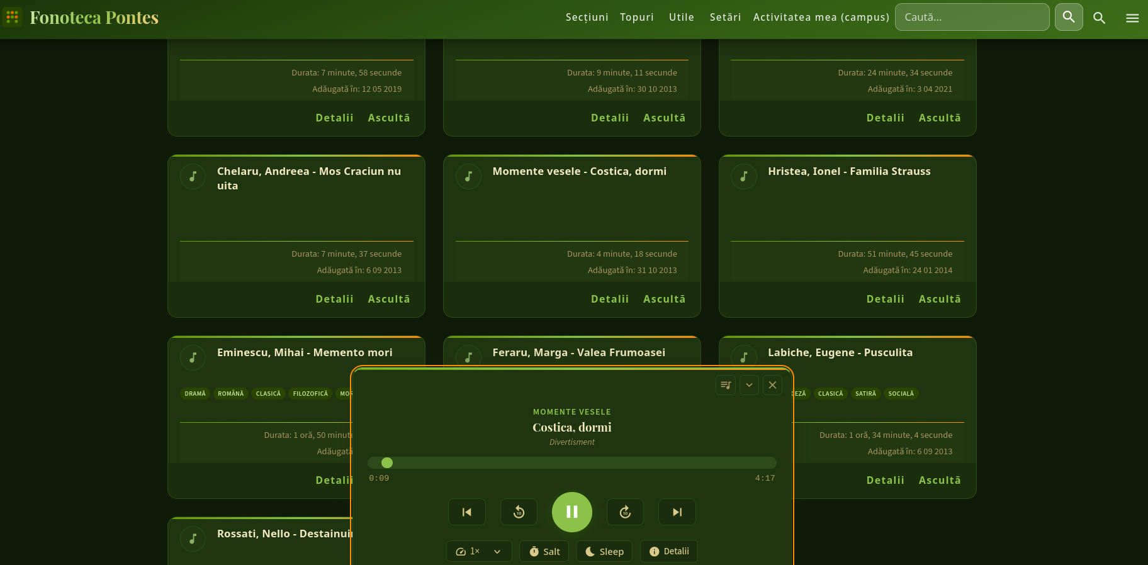Open Detalii in player controls
The image size is (1148, 565).
(669, 551)
